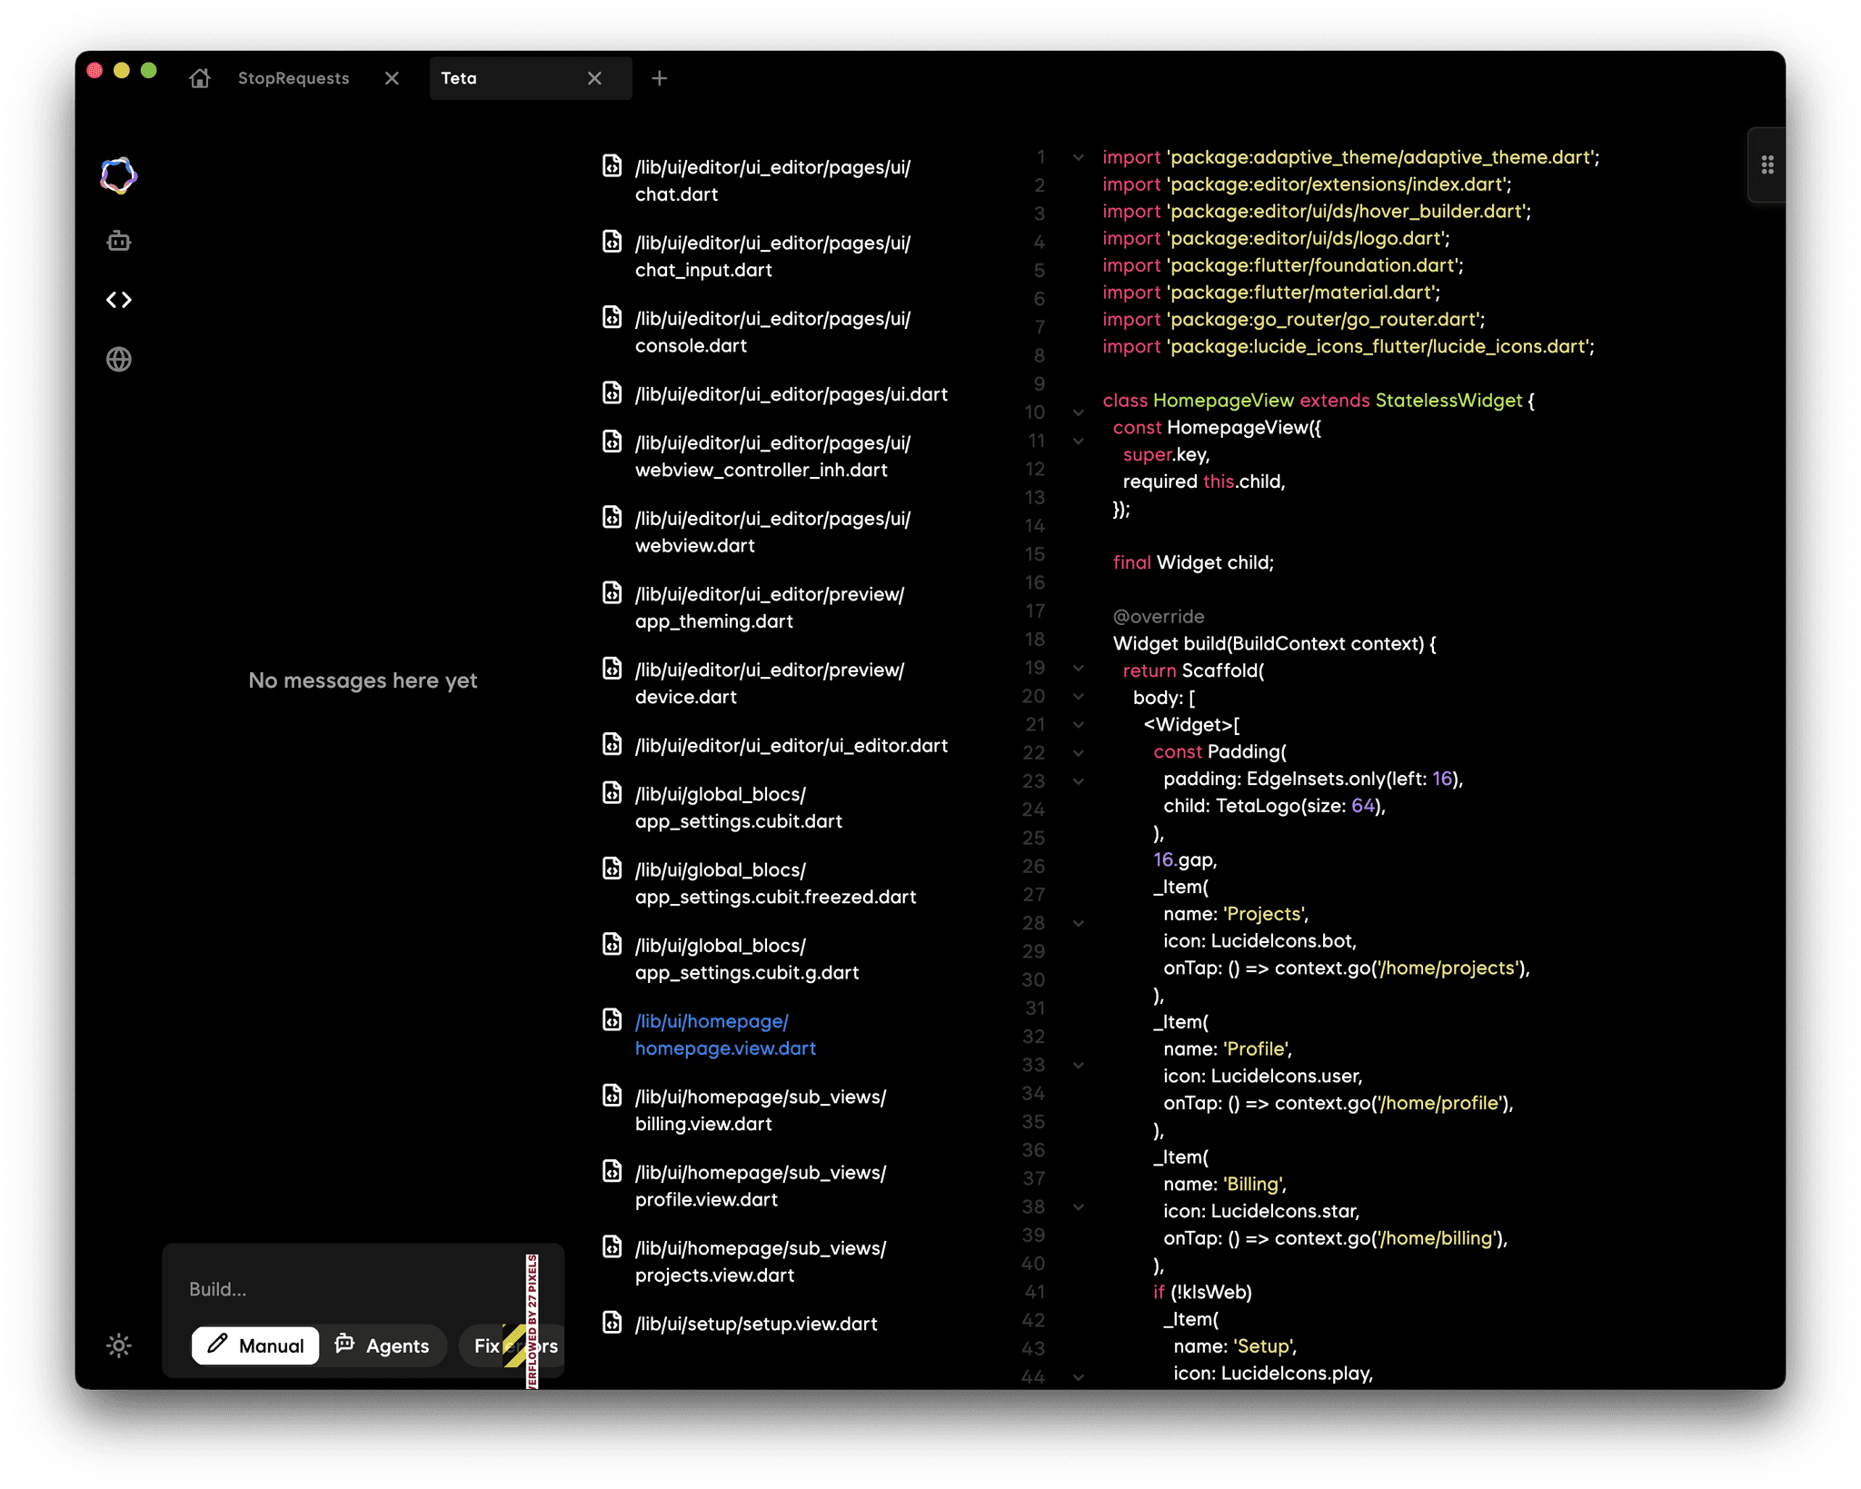Open the globe web sidebar icon

pyautogui.click(x=118, y=360)
